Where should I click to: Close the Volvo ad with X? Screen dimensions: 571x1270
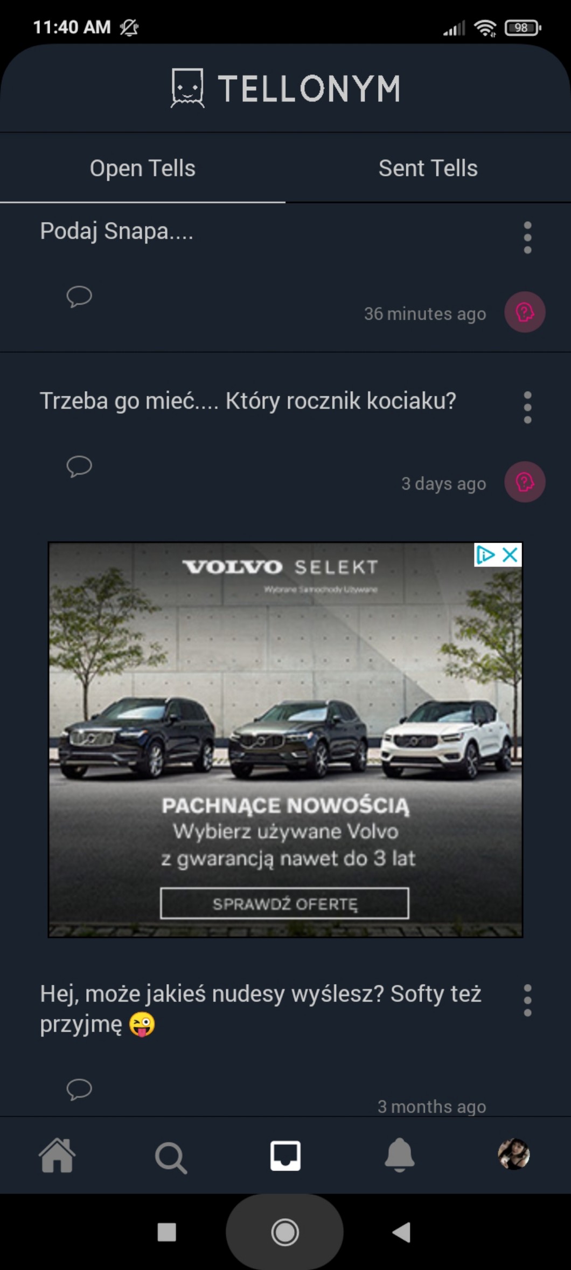point(510,555)
